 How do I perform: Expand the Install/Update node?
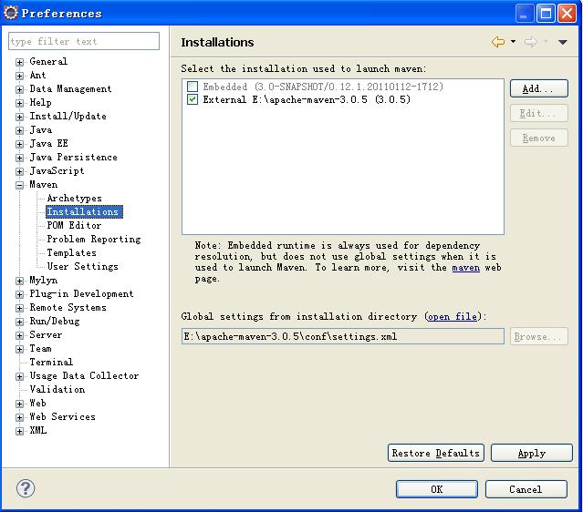point(20,117)
